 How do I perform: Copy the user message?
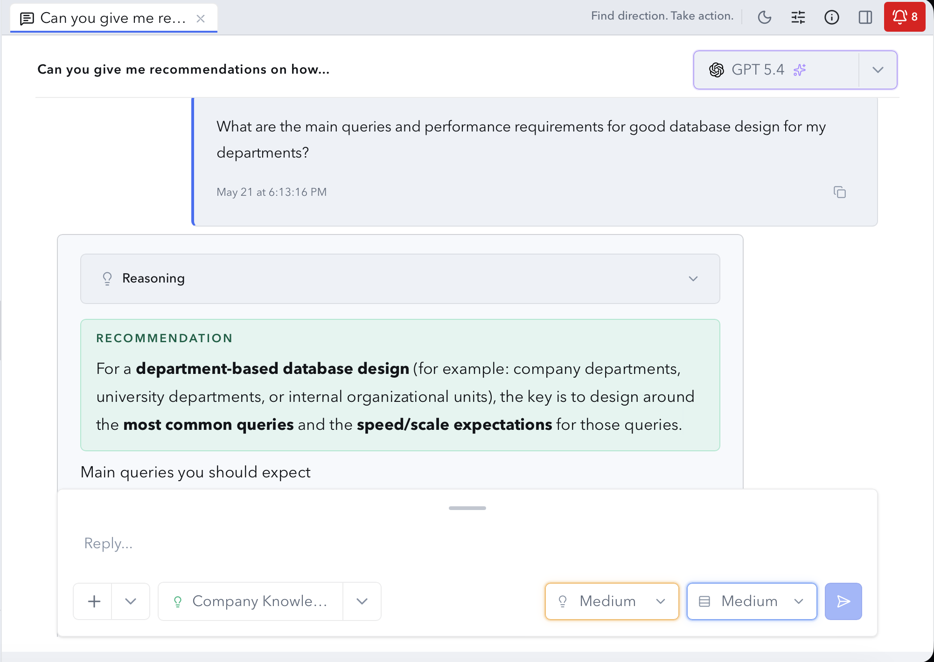pyautogui.click(x=840, y=192)
